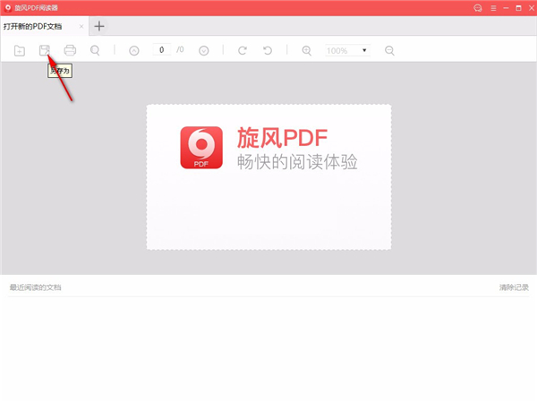Viewport: 537px width, 403px height.
Task: Close the PDF reader window
Action: pyautogui.click(x=531, y=8)
